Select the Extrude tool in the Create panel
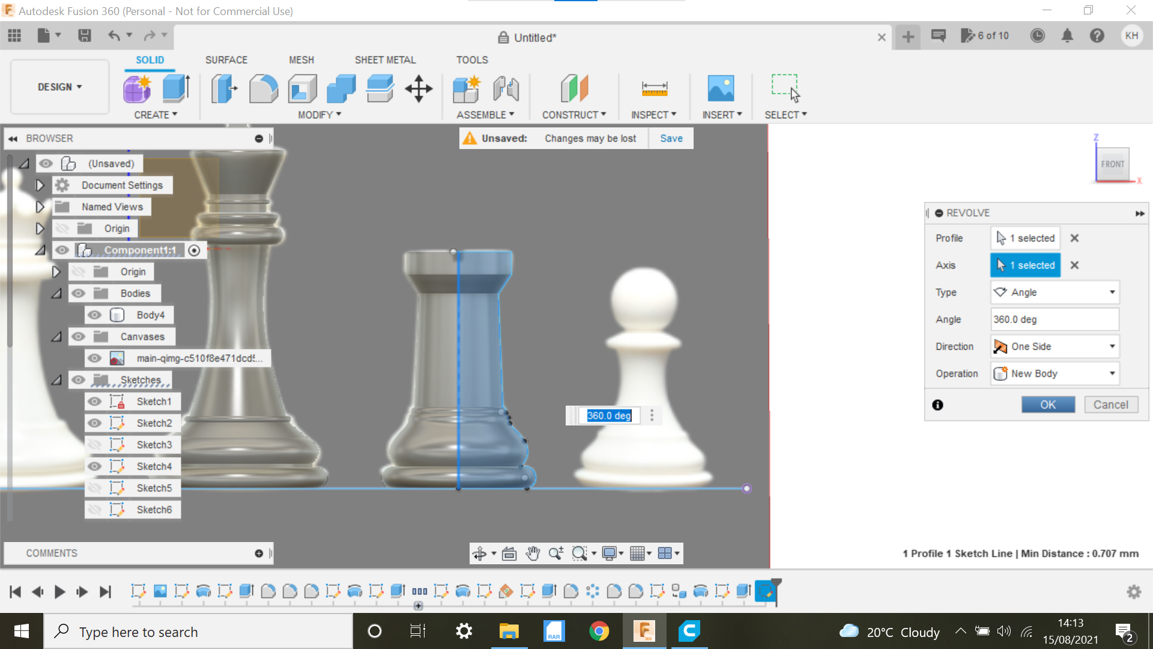The image size is (1153, 649). pos(174,88)
